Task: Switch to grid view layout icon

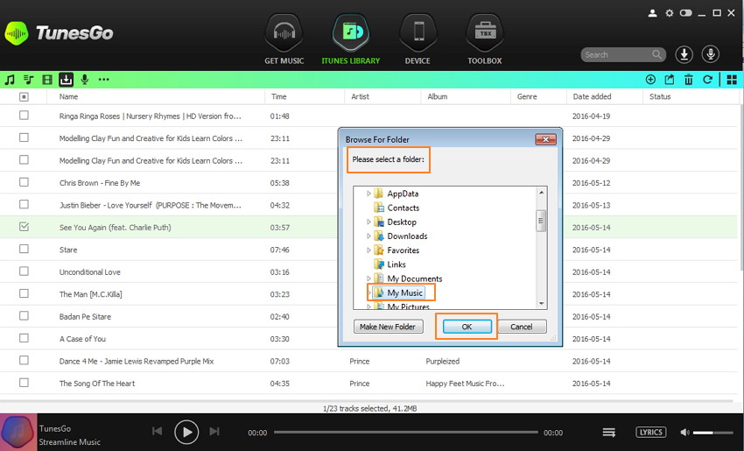Action: tap(731, 80)
